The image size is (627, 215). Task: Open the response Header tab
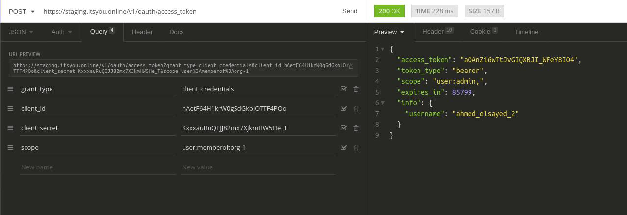pyautogui.click(x=438, y=32)
